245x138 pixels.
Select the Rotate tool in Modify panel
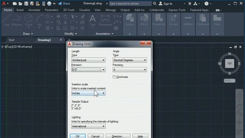coord(65,16)
